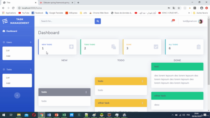Viewport: 210px width, 118px height.
Task: Bookmark page with star icon
Action: coord(178,8)
